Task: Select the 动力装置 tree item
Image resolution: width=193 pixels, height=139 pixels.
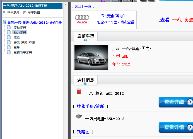Action: [20, 33]
